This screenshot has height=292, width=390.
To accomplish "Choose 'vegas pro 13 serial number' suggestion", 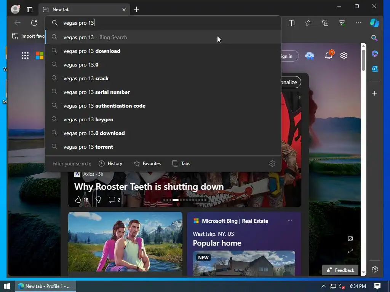I will (x=163, y=92).
